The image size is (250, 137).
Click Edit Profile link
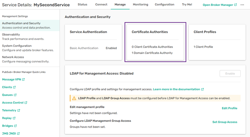pyautogui.click(x=229, y=108)
